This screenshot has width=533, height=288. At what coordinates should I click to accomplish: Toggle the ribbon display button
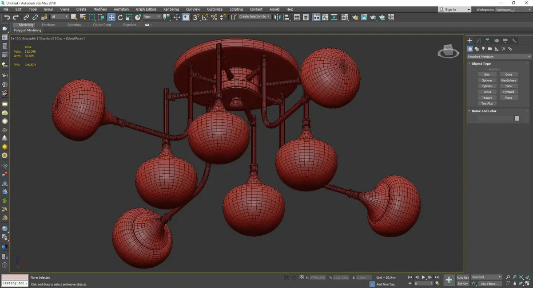click(x=316, y=17)
